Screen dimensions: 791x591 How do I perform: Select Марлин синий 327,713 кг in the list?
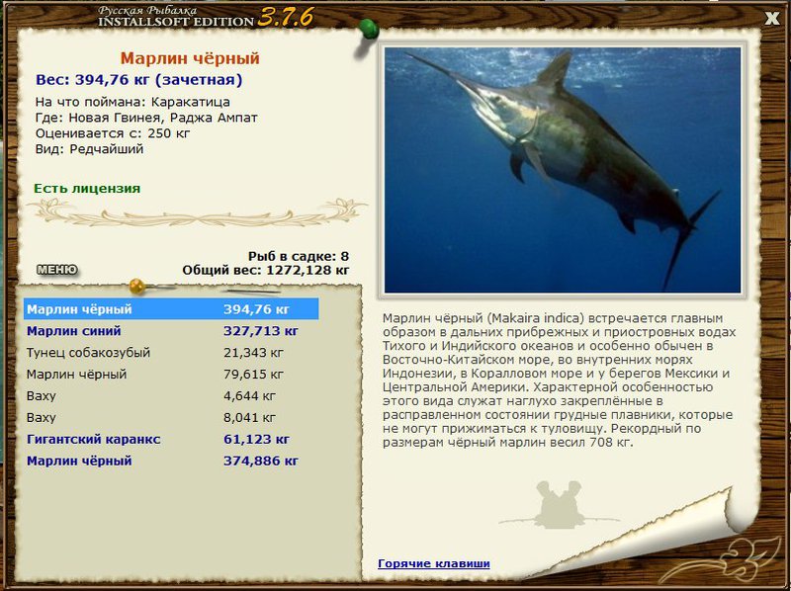171,331
